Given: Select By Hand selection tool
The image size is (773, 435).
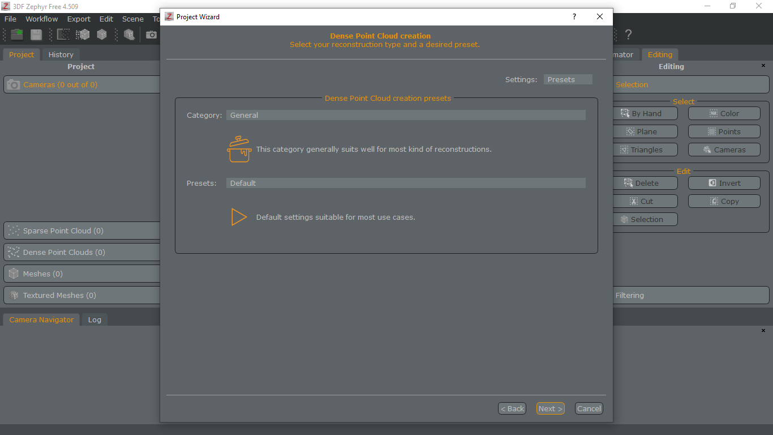Looking at the screenshot, I should 645,113.
